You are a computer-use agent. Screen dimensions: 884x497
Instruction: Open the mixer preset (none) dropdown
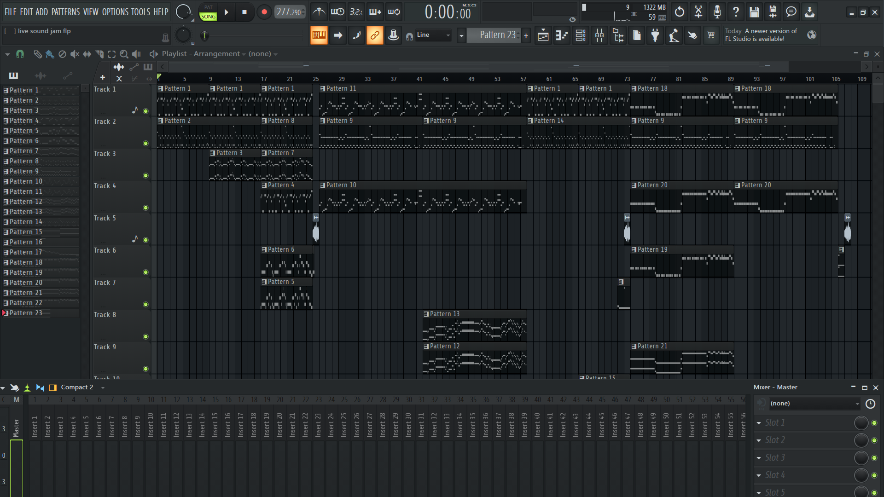[x=814, y=404]
